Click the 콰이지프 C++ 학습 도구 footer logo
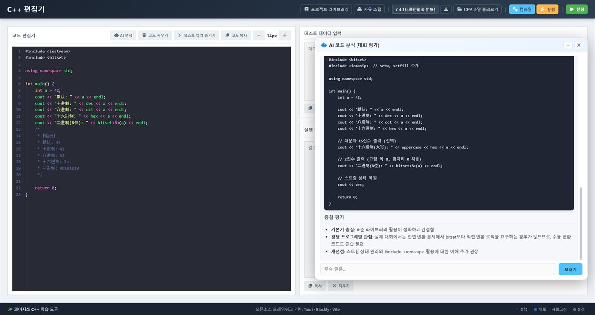Image resolution: width=595 pixels, height=315 pixels. tap(33, 309)
